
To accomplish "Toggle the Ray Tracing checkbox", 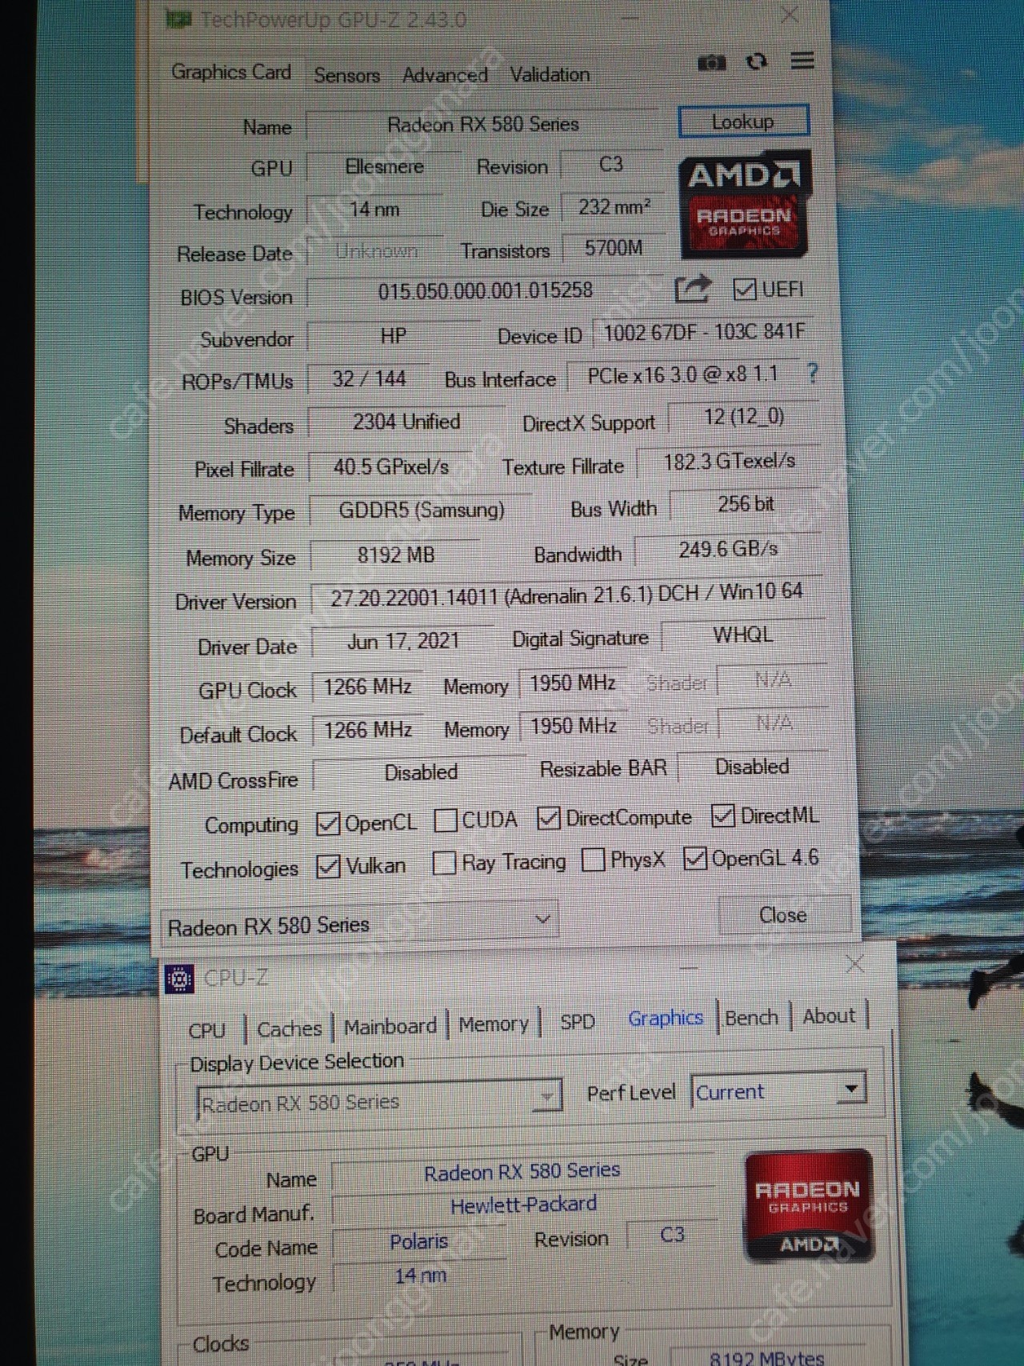I will pos(444,863).
